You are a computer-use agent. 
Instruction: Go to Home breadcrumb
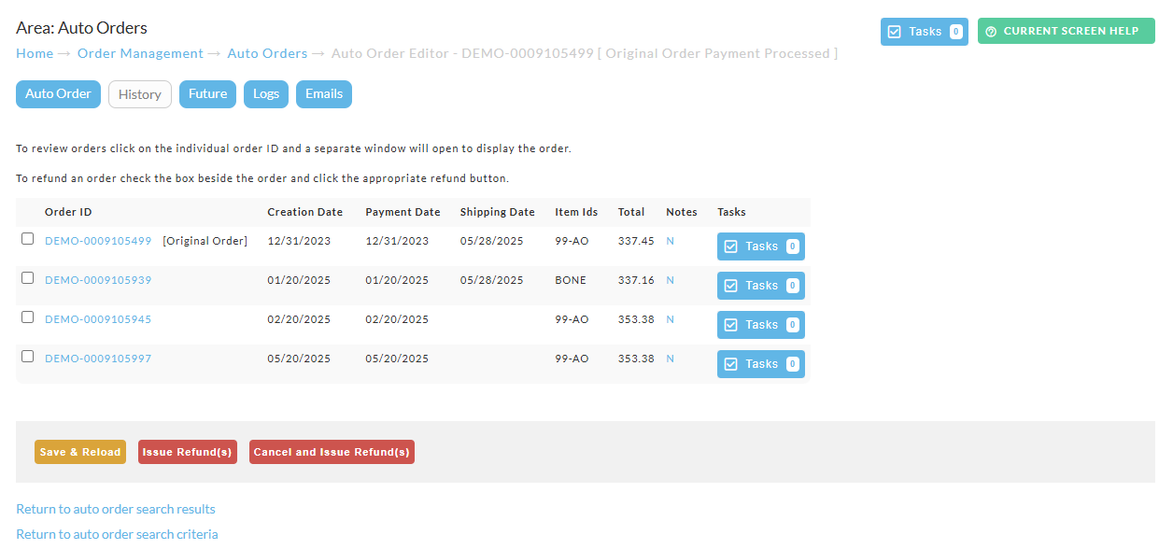point(35,53)
